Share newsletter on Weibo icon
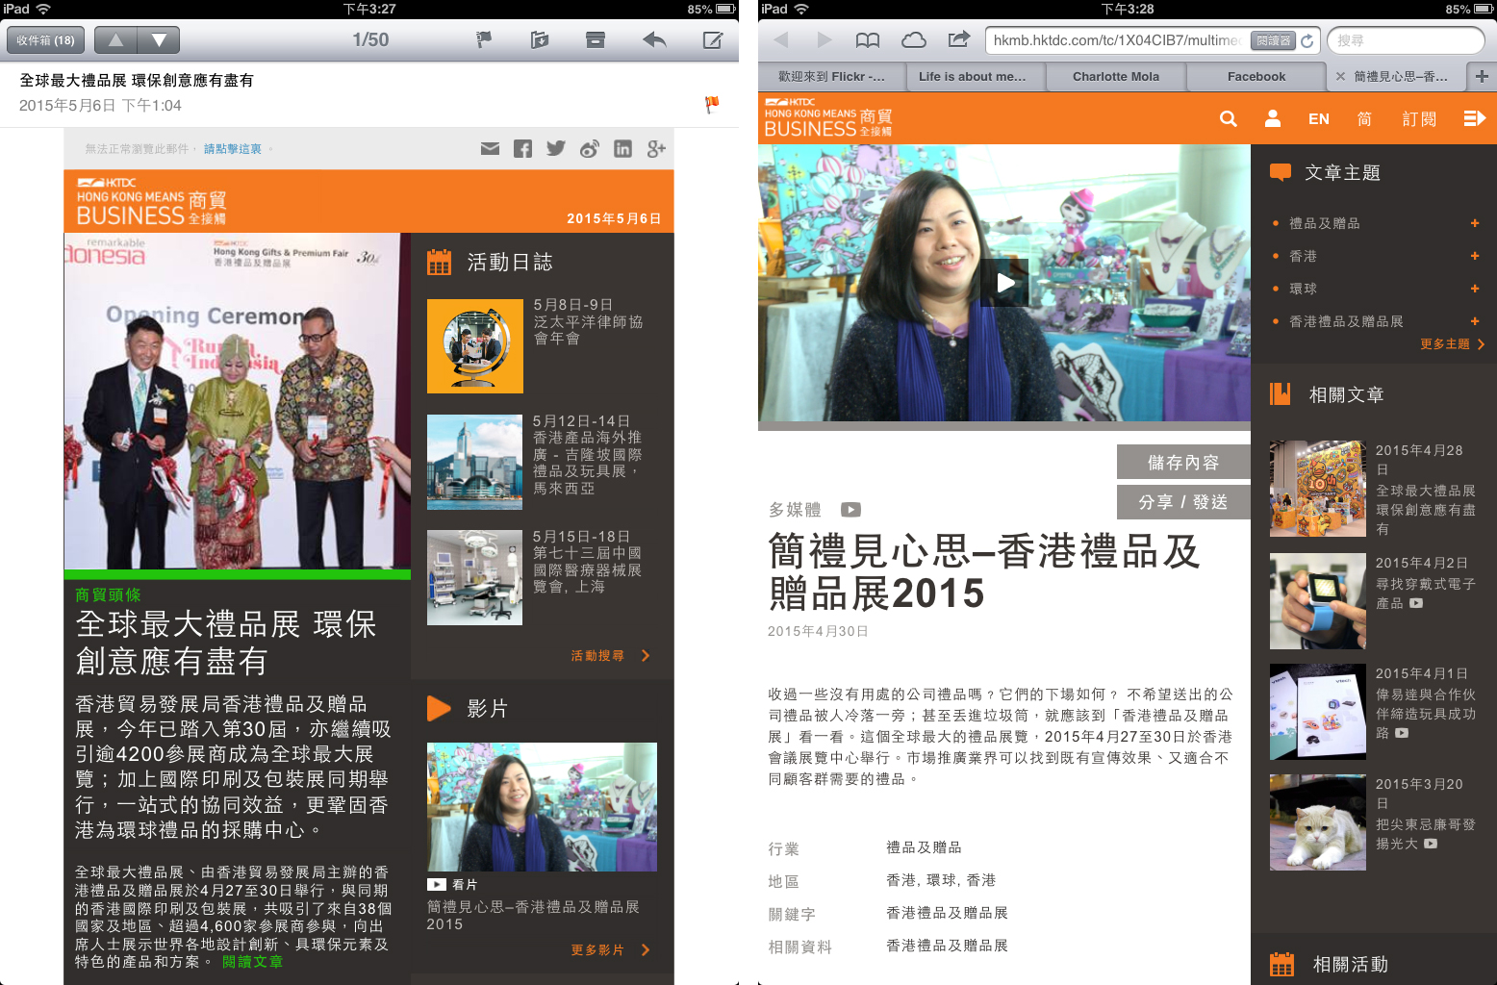 590,148
